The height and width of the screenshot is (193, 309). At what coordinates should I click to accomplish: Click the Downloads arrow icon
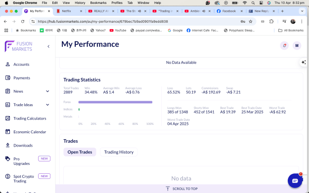click(x=8, y=146)
